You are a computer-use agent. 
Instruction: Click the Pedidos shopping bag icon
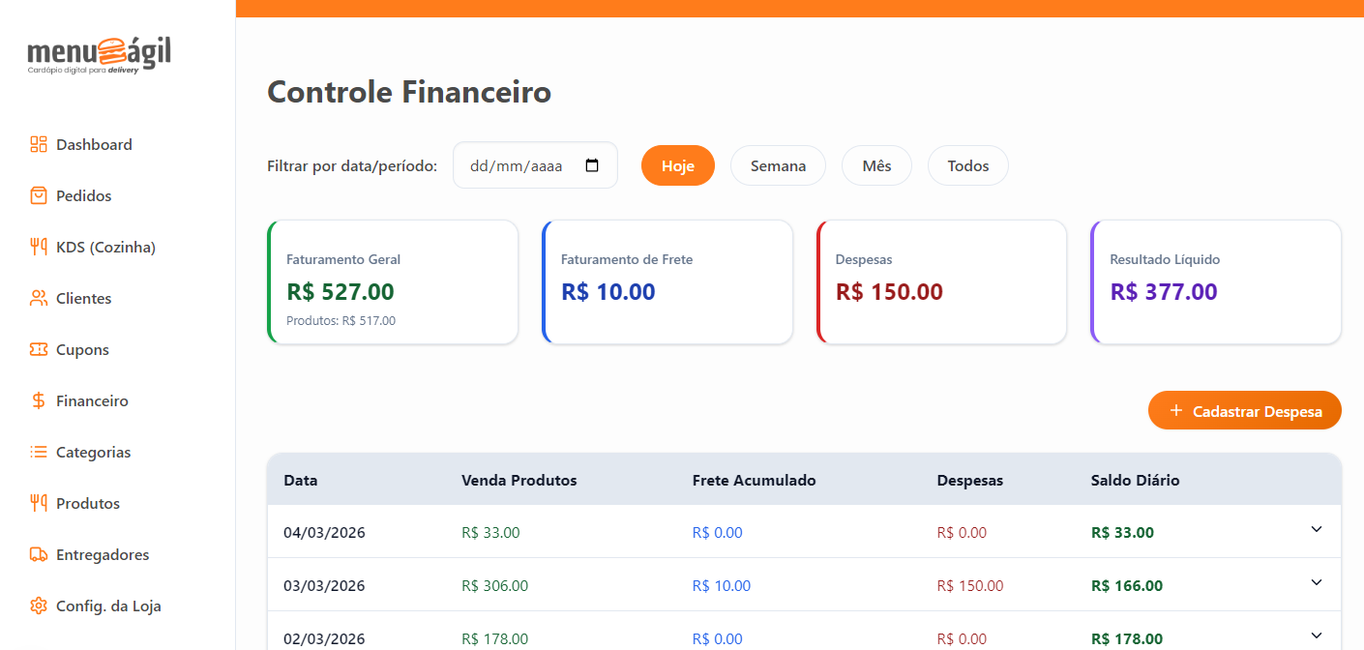39,196
